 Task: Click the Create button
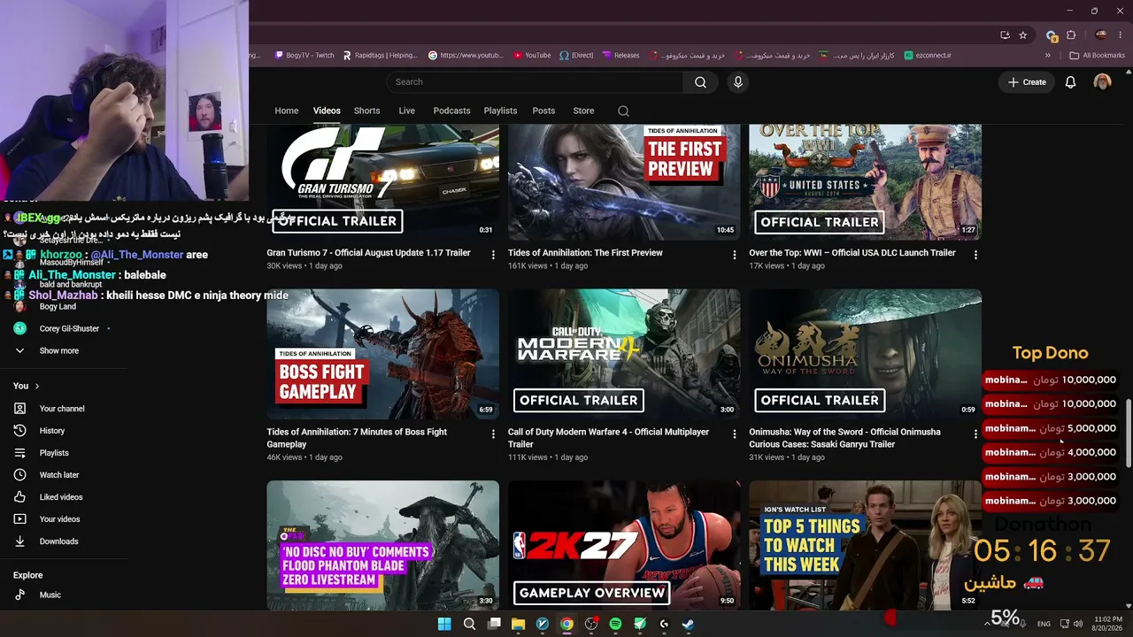1027,82
